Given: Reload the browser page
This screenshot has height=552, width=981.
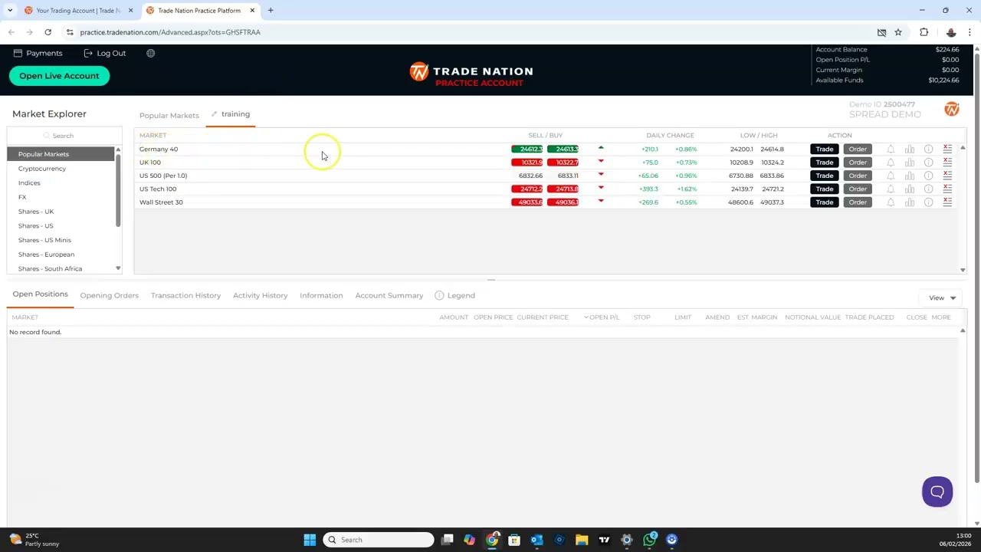Looking at the screenshot, I should [x=48, y=32].
